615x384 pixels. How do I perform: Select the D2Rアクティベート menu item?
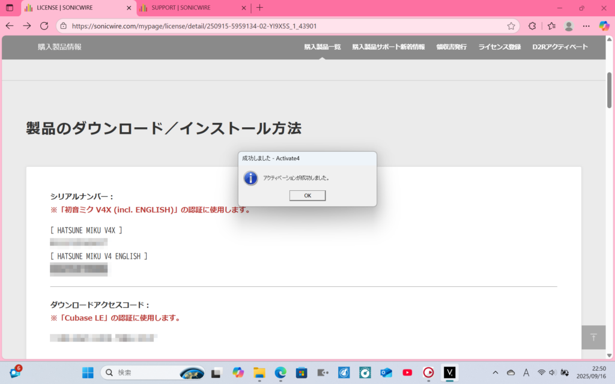[560, 47]
